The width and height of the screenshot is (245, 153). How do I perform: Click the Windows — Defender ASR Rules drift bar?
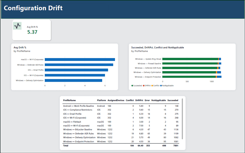point(79,65)
